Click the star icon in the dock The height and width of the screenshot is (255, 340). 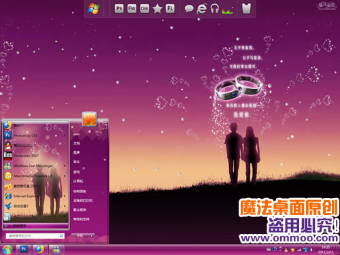(157, 9)
